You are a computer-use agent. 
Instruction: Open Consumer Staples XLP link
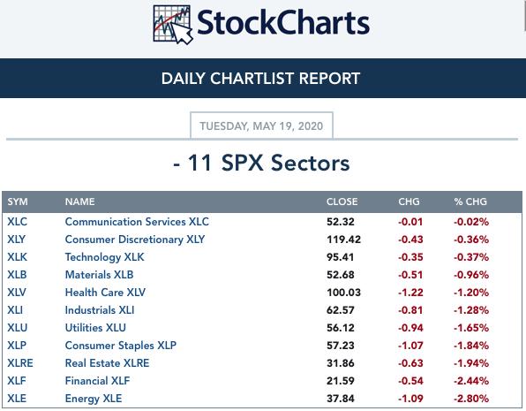(x=121, y=346)
